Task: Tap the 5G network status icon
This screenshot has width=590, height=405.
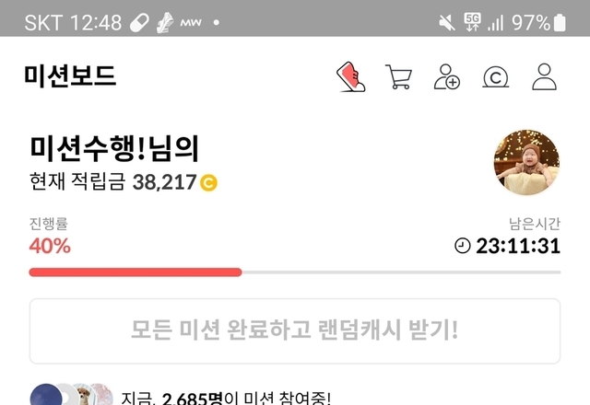Action: pyautogui.click(x=472, y=22)
